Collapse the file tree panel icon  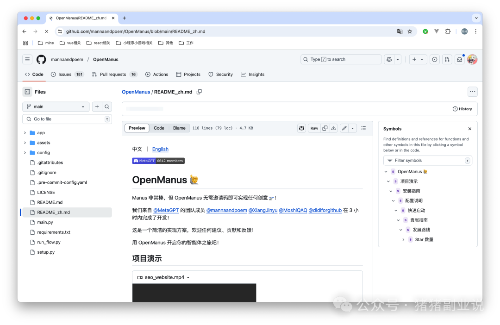pyautogui.click(x=27, y=92)
